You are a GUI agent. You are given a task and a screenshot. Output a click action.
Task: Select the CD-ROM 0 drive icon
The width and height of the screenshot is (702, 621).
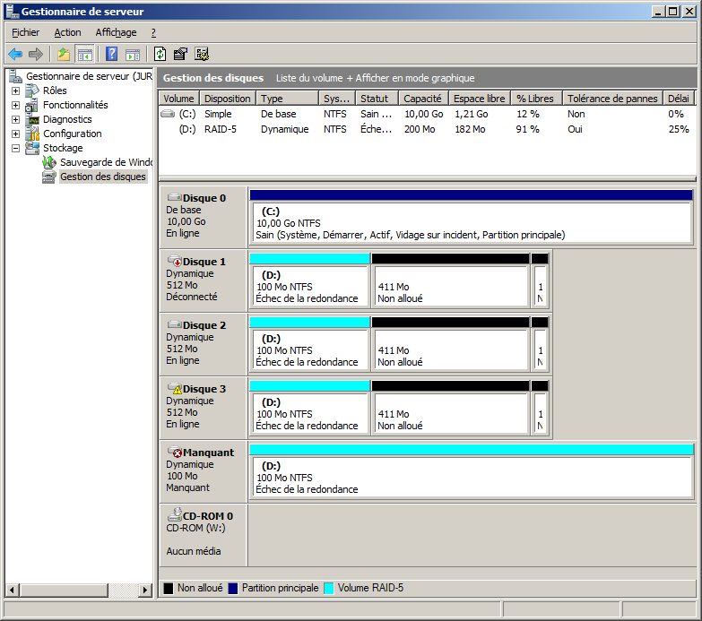(x=174, y=515)
